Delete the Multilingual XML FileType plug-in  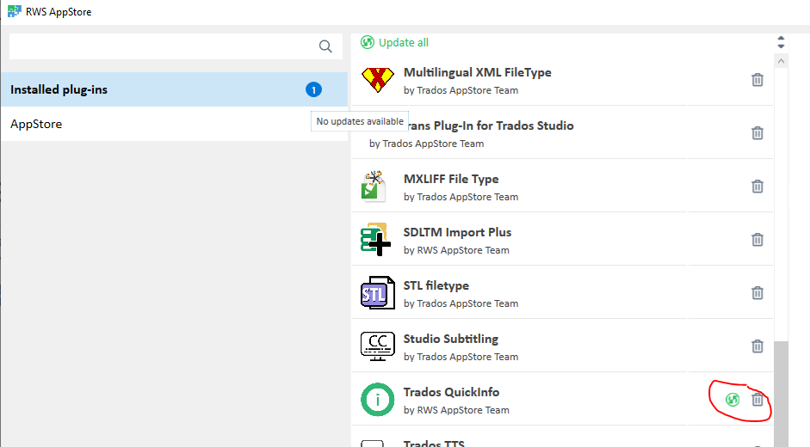757,80
